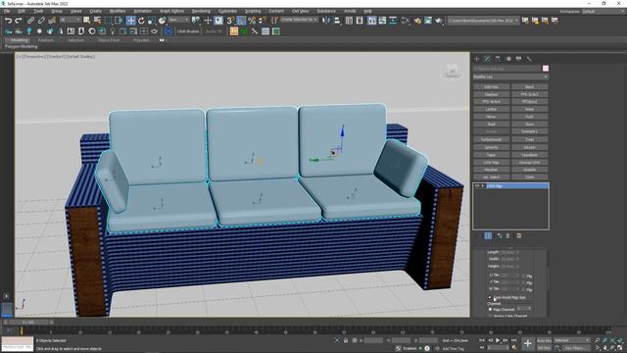Open the Modify command panel tab
Image resolution: width=627 pixels, height=353 pixels.
(x=487, y=59)
